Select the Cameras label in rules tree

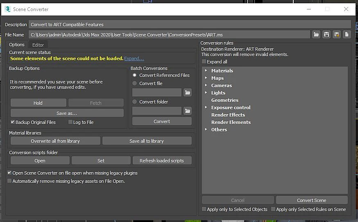[x=222, y=85]
